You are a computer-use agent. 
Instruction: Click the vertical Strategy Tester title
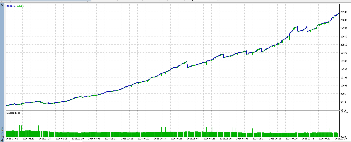tap(2, 134)
